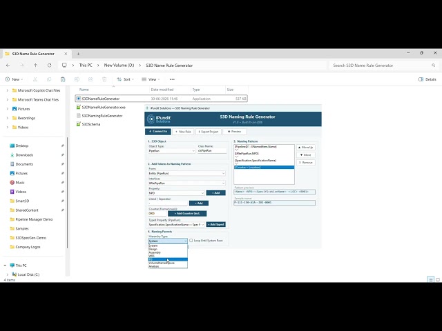
Task: Go back in File Explorer
Action: click(x=8, y=66)
